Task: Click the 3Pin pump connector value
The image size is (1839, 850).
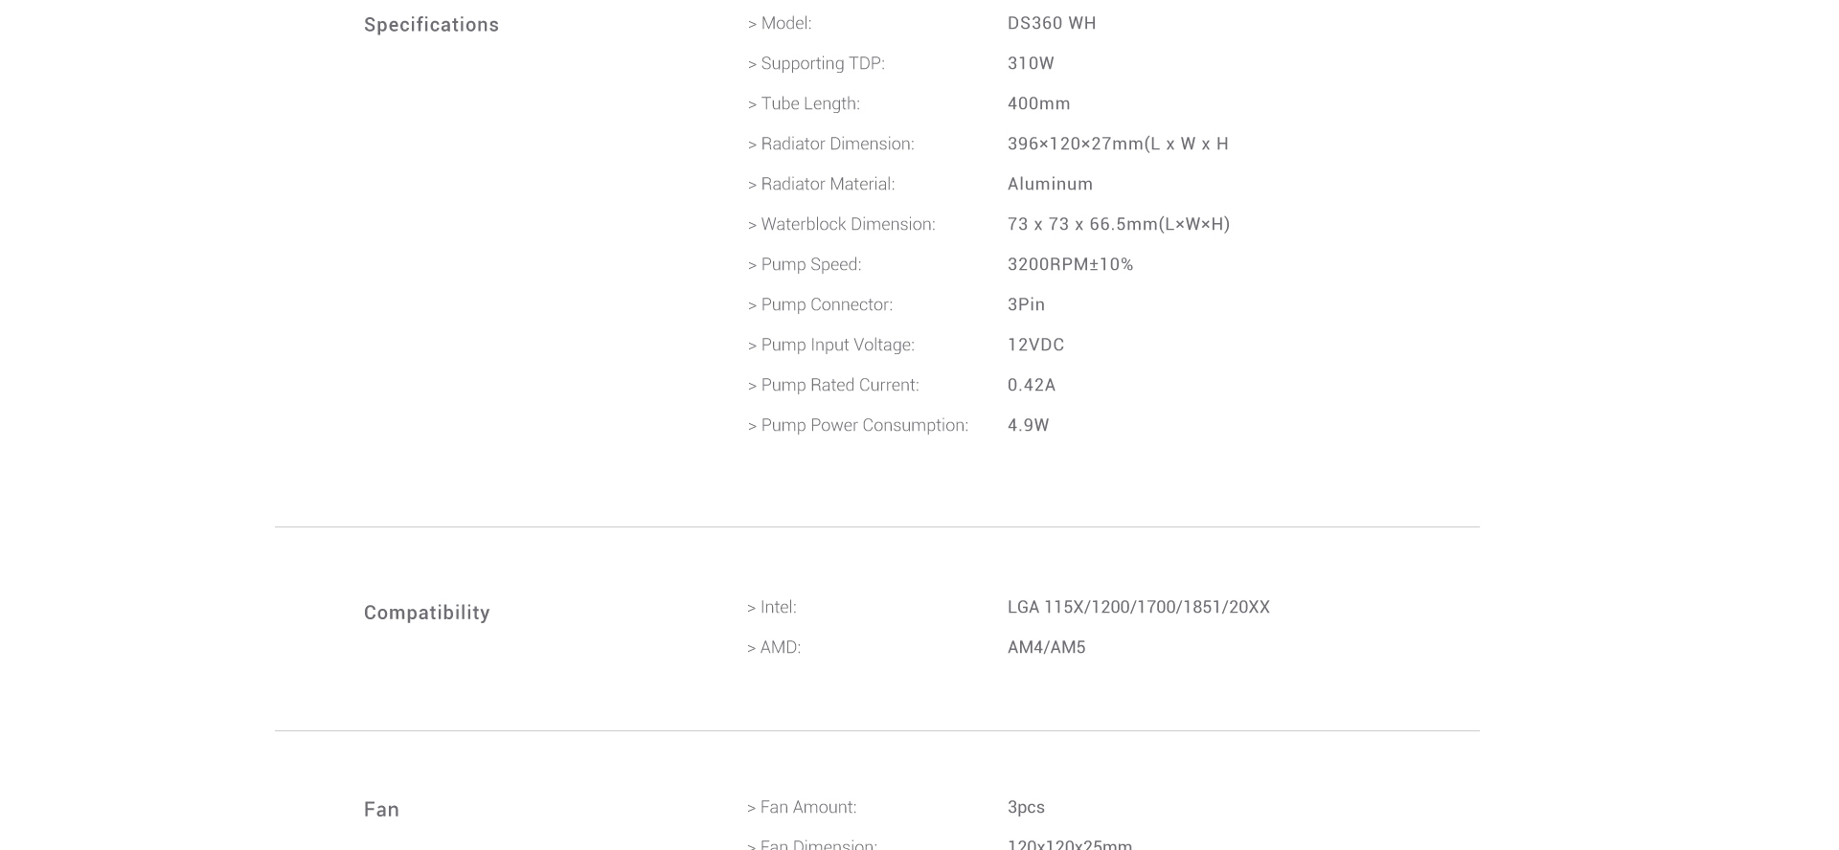Action: point(1026,304)
